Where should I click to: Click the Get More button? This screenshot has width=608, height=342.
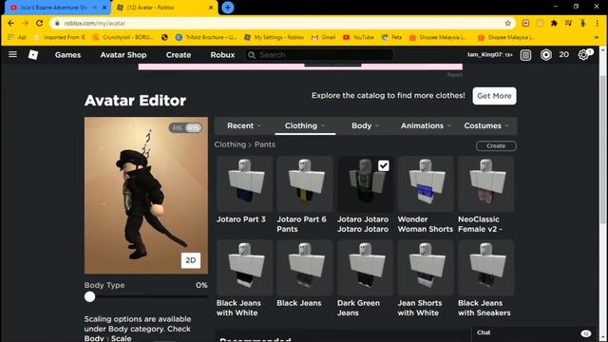coord(494,96)
